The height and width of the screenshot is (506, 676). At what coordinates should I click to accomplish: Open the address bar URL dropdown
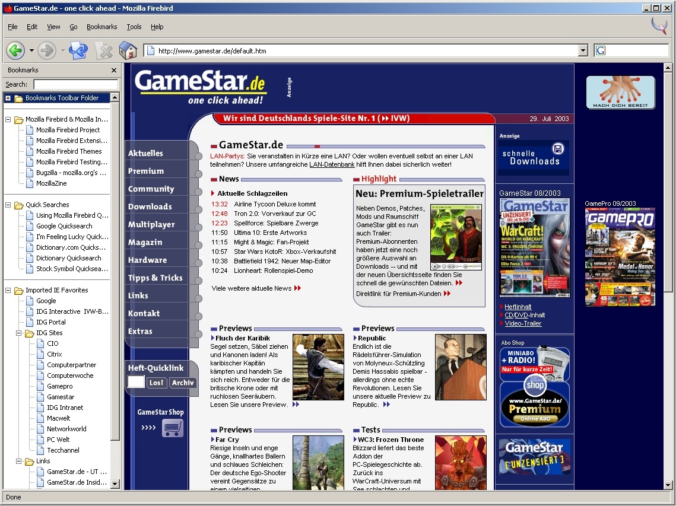[582, 50]
